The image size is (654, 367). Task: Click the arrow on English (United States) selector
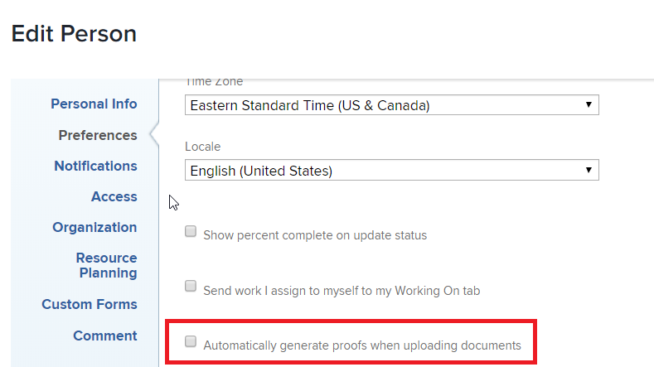(x=588, y=171)
